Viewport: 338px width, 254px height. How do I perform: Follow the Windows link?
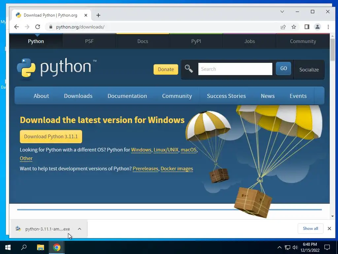click(x=141, y=150)
